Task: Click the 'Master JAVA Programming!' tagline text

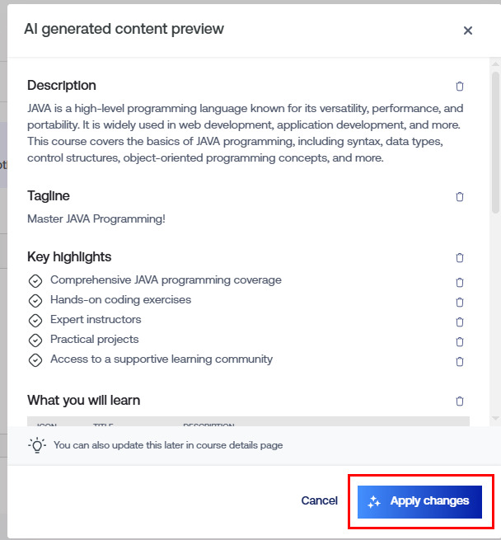Action: (x=96, y=219)
